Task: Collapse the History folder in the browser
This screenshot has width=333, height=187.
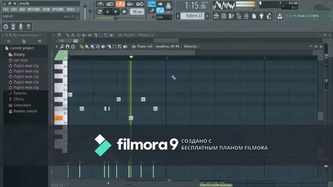Action: 19,55
